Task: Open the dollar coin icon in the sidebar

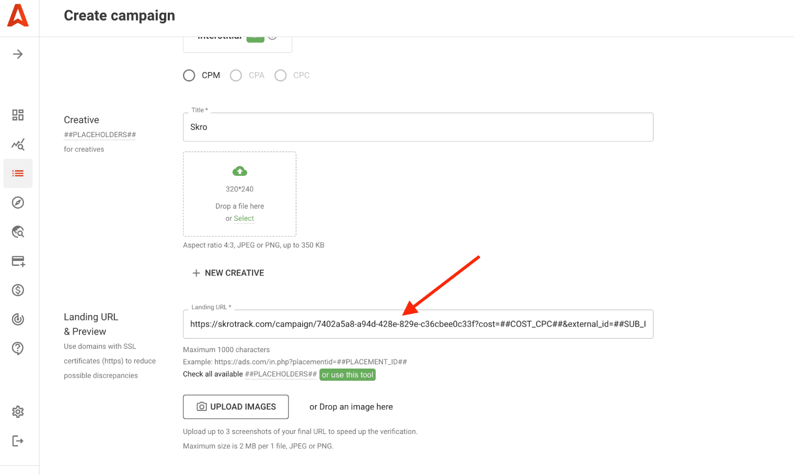Action: pos(18,290)
